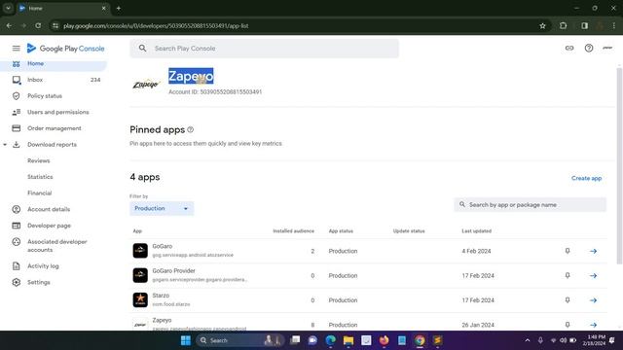Click the address bar URL
The height and width of the screenshot is (350, 623).
click(156, 26)
